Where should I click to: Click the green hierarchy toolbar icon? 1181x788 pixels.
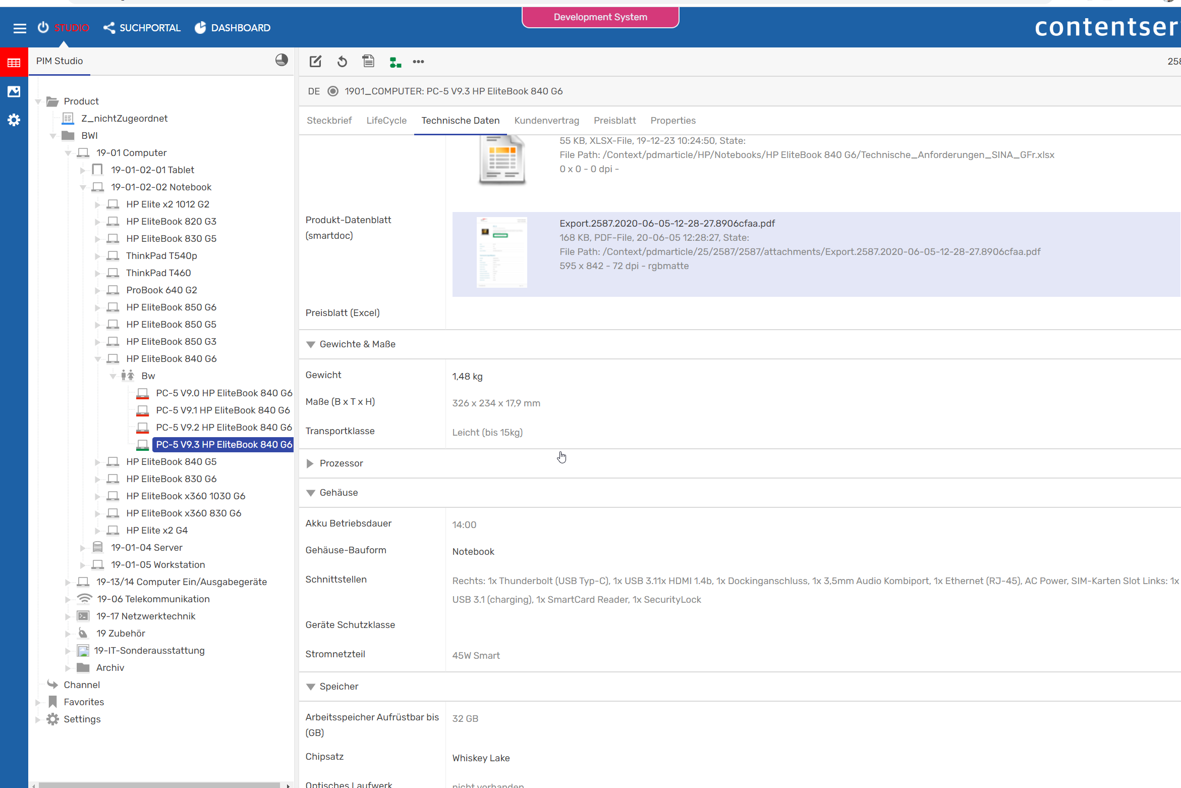tap(395, 62)
